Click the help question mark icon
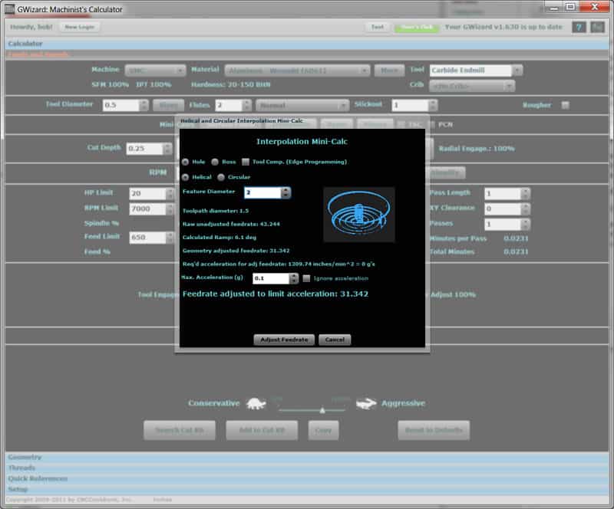The width and height of the screenshot is (614, 509). click(x=579, y=27)
